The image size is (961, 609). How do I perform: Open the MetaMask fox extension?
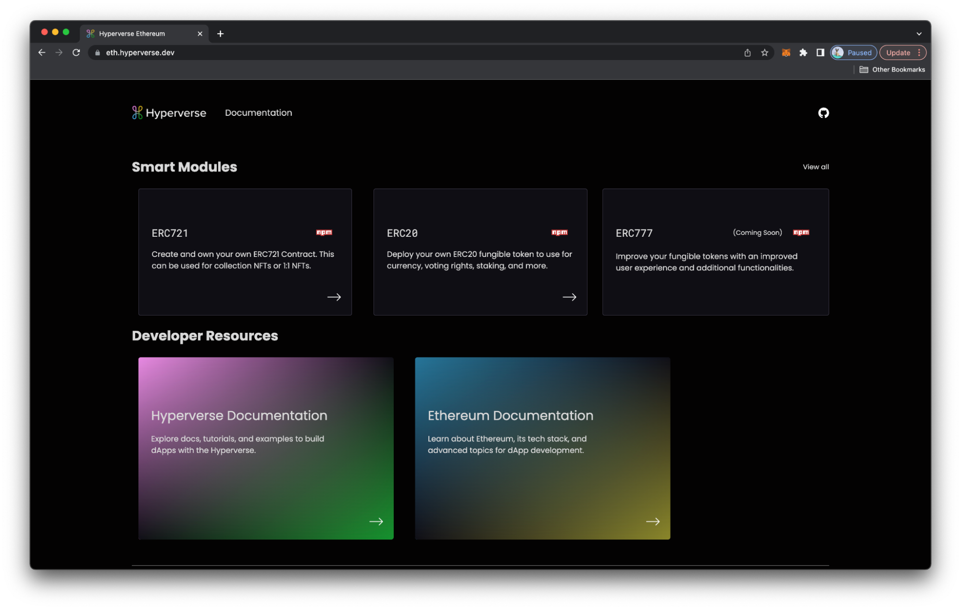(786, 53)
